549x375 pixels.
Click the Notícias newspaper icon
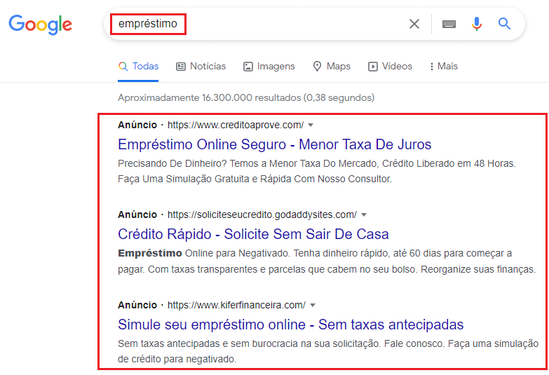tap(181, 67)
